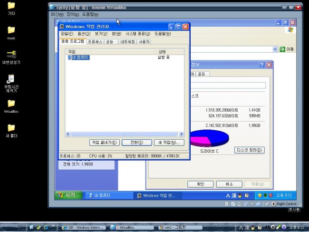Click 확인 in the properties dialog

pyautogui.click(x=201, y=184)
